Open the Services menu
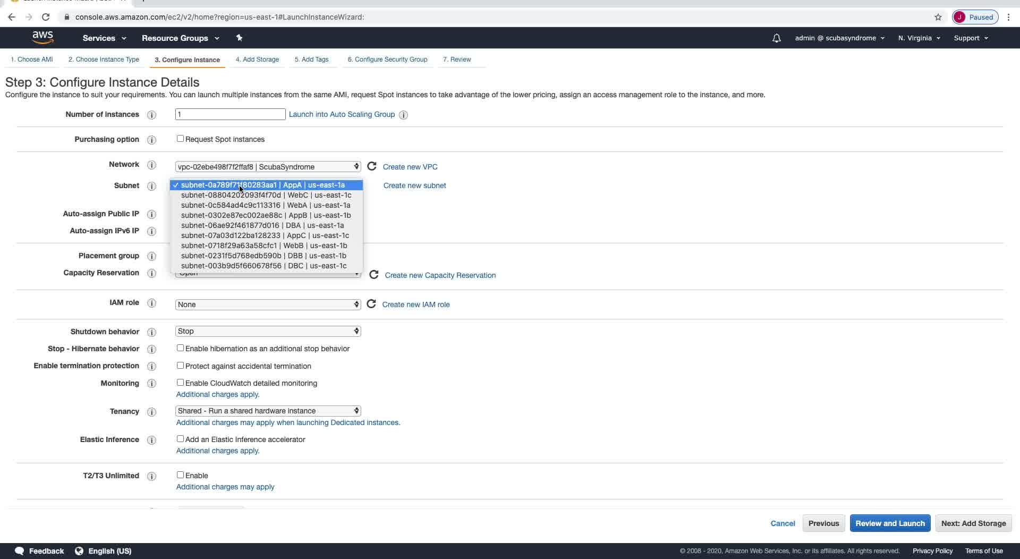Viewport: 1020px width, 559px height. [104, 38]
